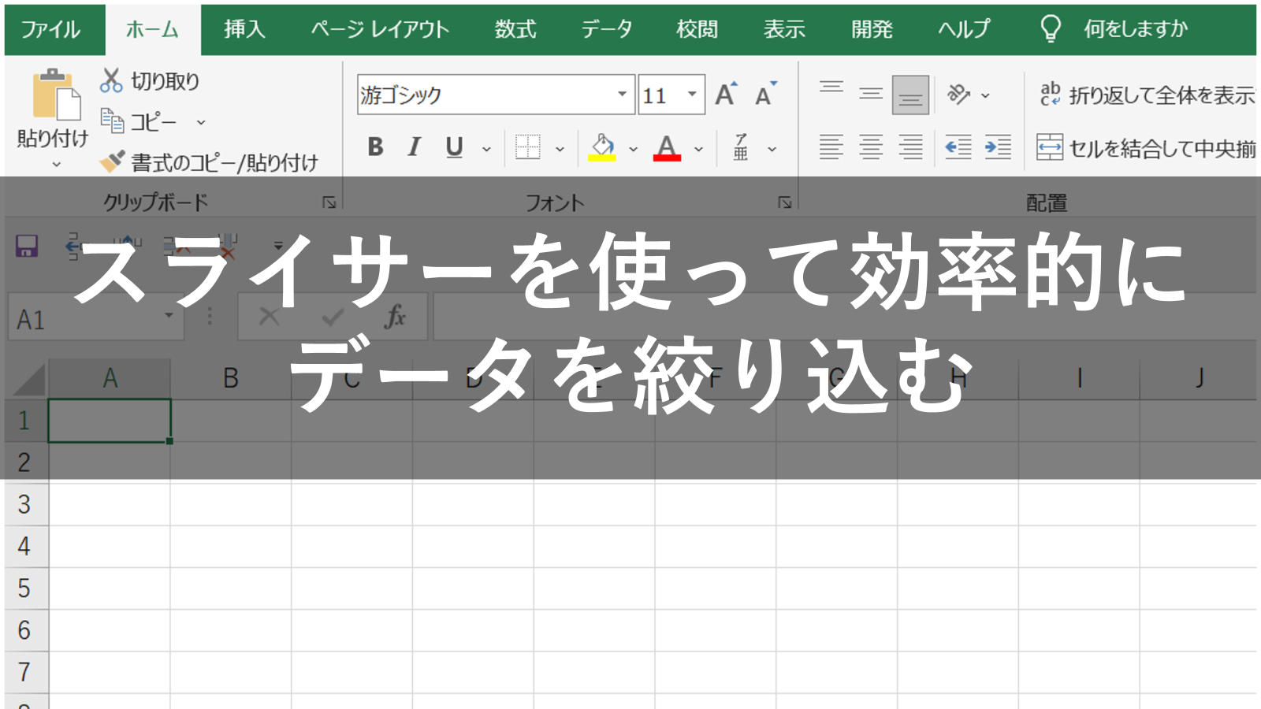Toggle italic formatting I
The image size is (1261, 709).
[x=414, y=147]
